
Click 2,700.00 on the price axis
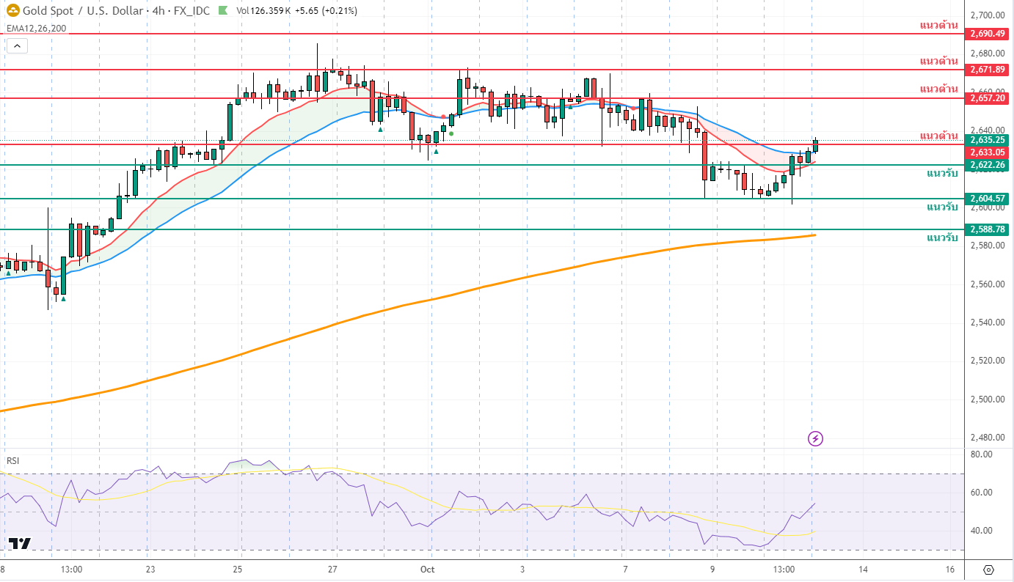point(986,15)
